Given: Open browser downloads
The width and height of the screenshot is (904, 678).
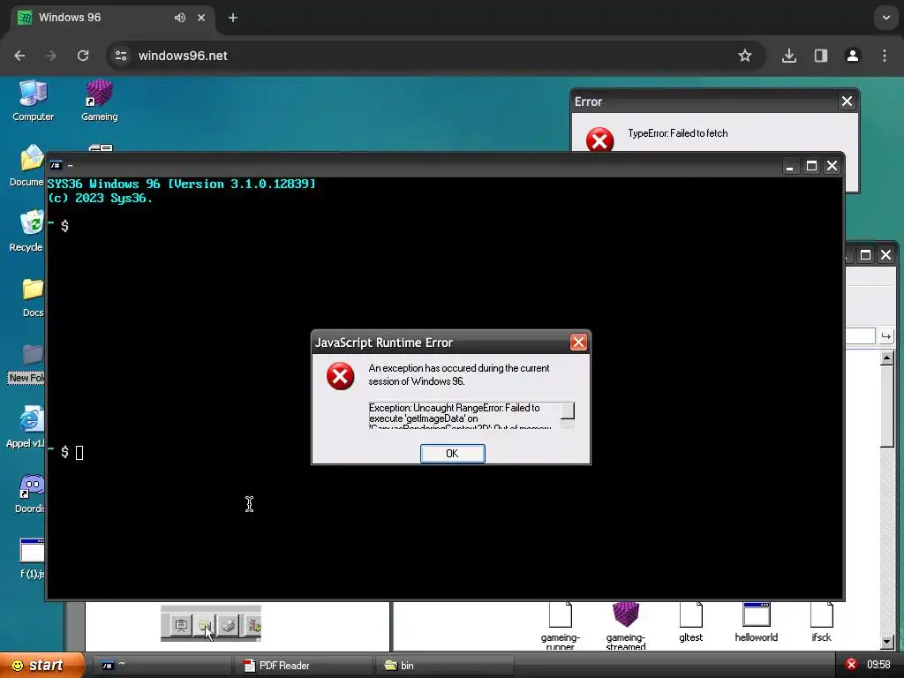Looking at the screenshot, I should 788,56.
